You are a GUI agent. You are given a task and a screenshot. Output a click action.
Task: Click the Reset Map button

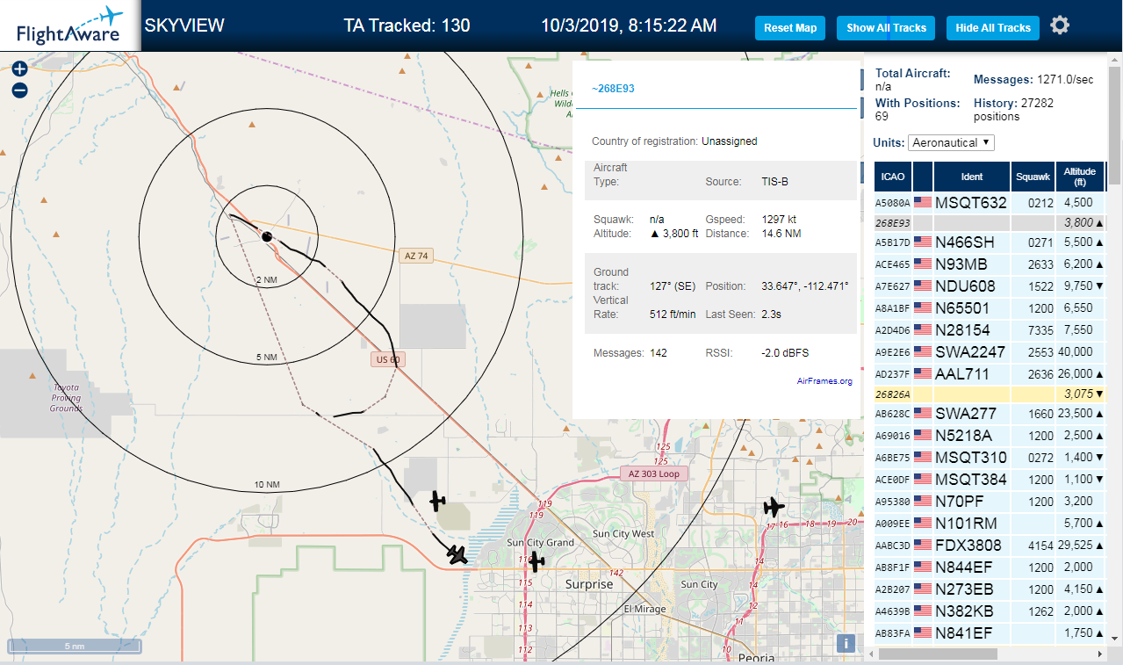coord(790,28)
